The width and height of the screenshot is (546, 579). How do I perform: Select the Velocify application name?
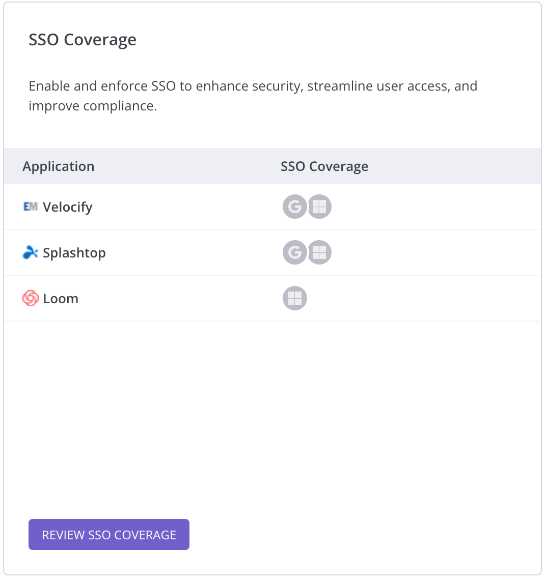(68, 207)
